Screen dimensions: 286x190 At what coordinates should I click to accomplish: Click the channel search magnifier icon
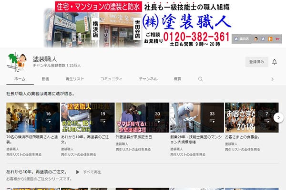[201, 79]
